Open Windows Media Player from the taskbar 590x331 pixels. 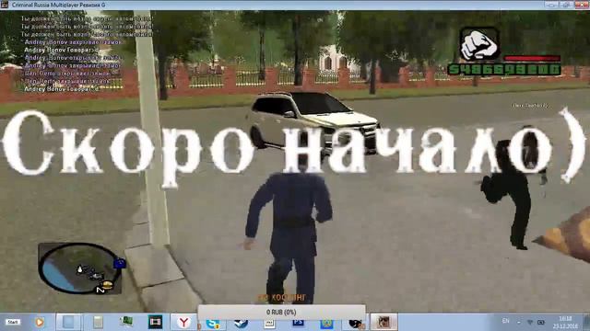pyautogui.click(x=39, y=322)
